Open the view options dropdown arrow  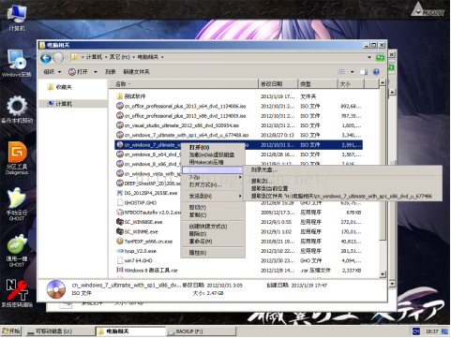pos(352,72)
